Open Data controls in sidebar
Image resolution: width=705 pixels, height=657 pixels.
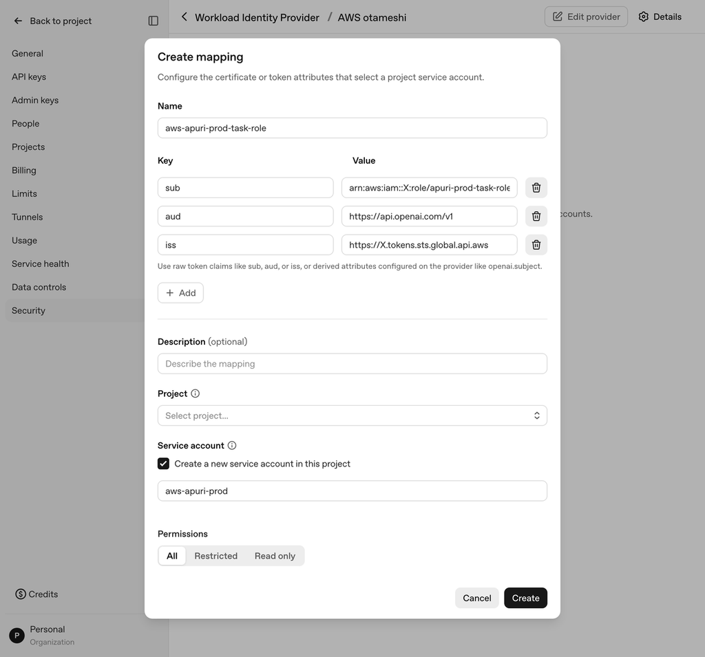[39, 287]
